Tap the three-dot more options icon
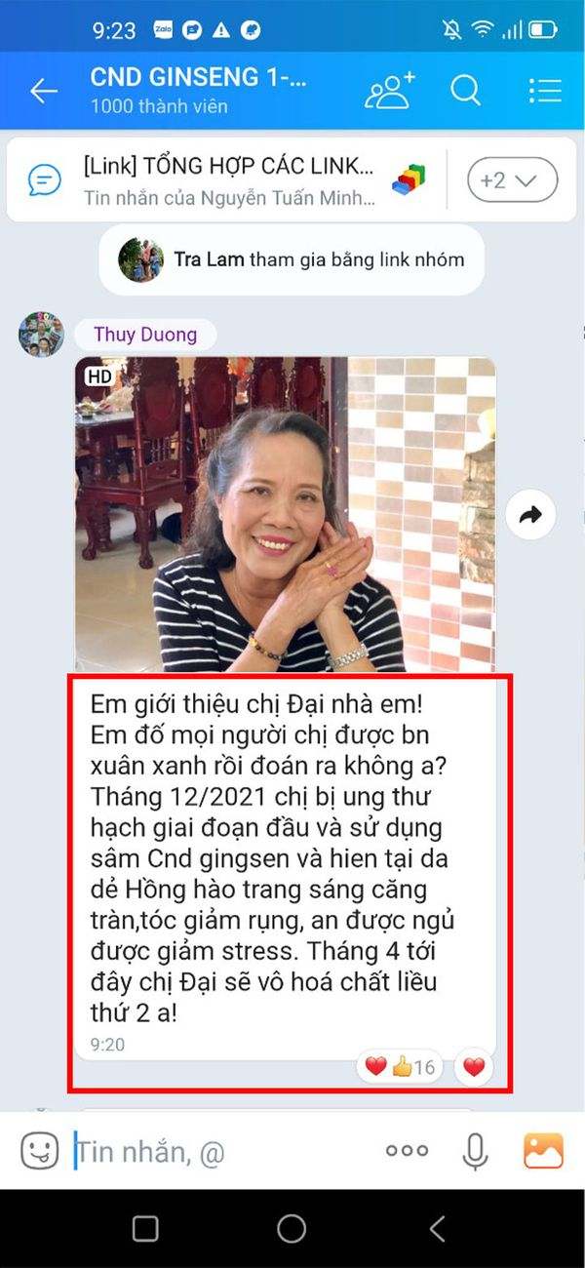This screenshot has height=1268, width=585. pyautogui.click(x=407, y=1151)
